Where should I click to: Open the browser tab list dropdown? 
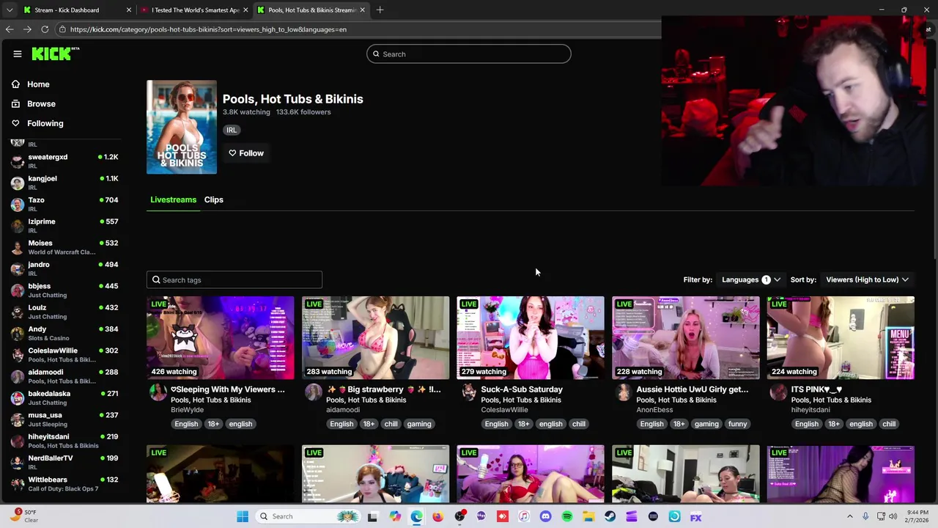click(10, 10)
